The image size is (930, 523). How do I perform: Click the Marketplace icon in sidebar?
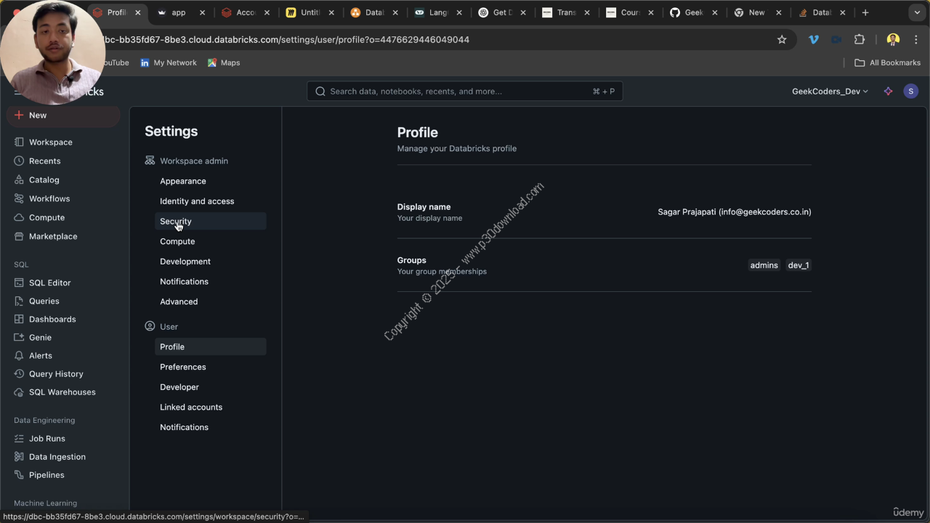19,237
